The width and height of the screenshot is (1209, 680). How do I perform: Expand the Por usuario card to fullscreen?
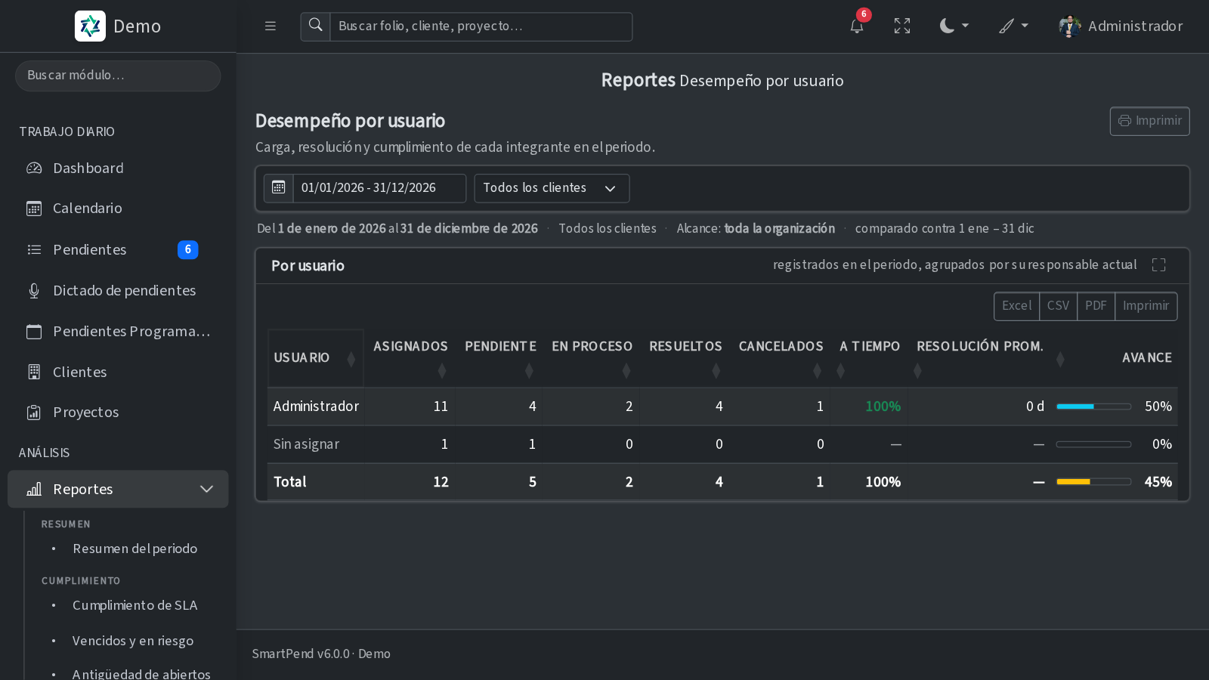(1159, 265)
